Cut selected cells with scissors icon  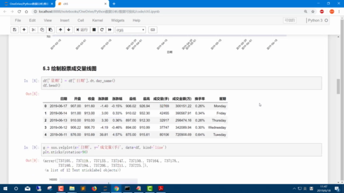33,30
